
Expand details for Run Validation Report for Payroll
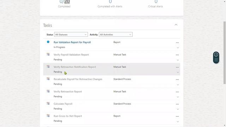[x=178, y=48]
